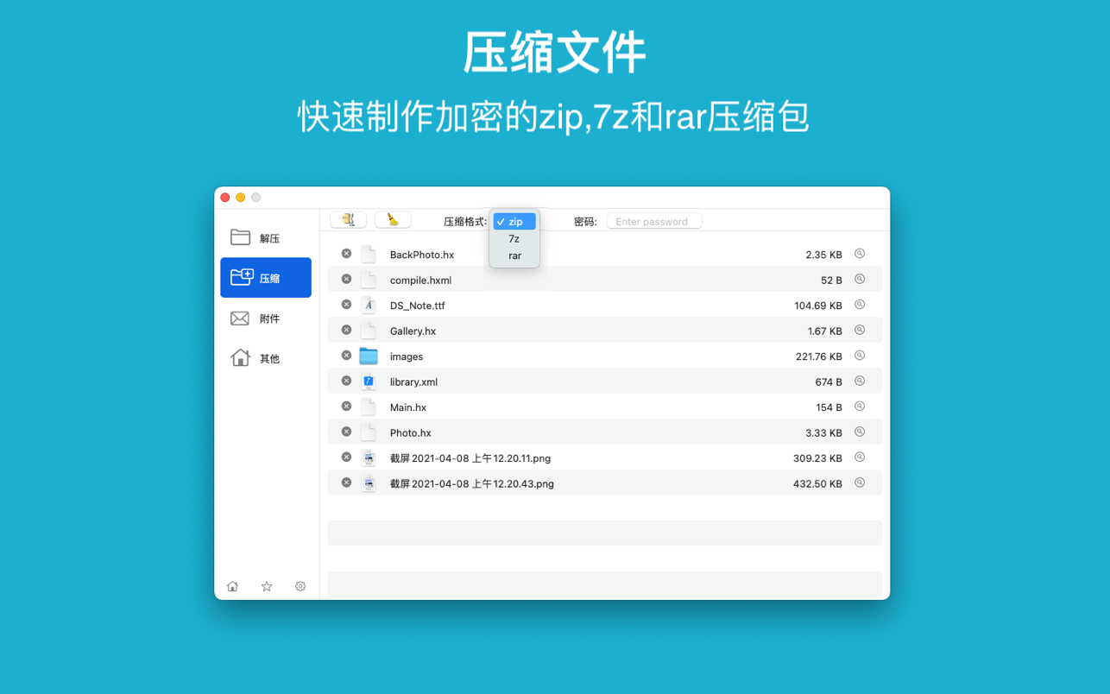
Task: Remove images folder from the list
Action: tap(346, 356)
